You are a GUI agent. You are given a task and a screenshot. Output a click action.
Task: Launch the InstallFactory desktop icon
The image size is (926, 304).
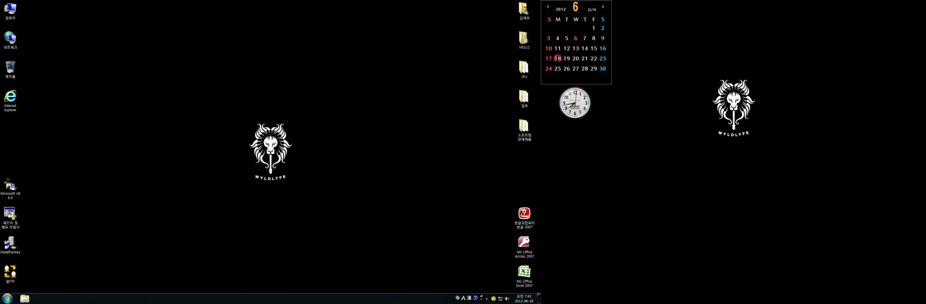coord(10,243)
